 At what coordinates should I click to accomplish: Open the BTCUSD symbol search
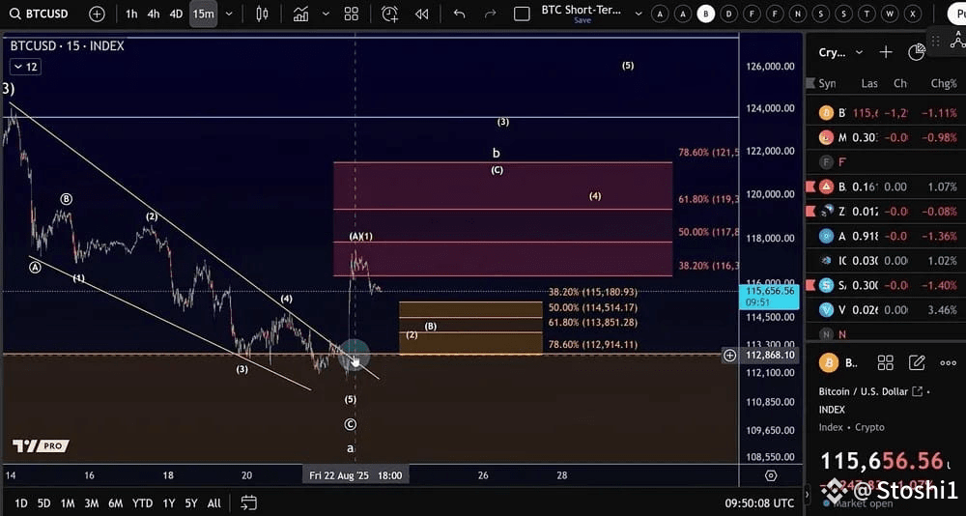tap(41, 14)
